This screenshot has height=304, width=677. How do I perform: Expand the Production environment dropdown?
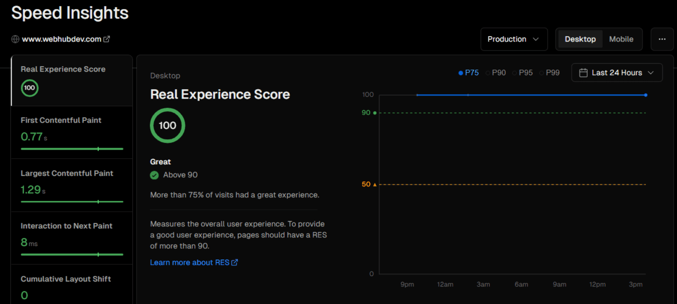[x=514, y=39]
